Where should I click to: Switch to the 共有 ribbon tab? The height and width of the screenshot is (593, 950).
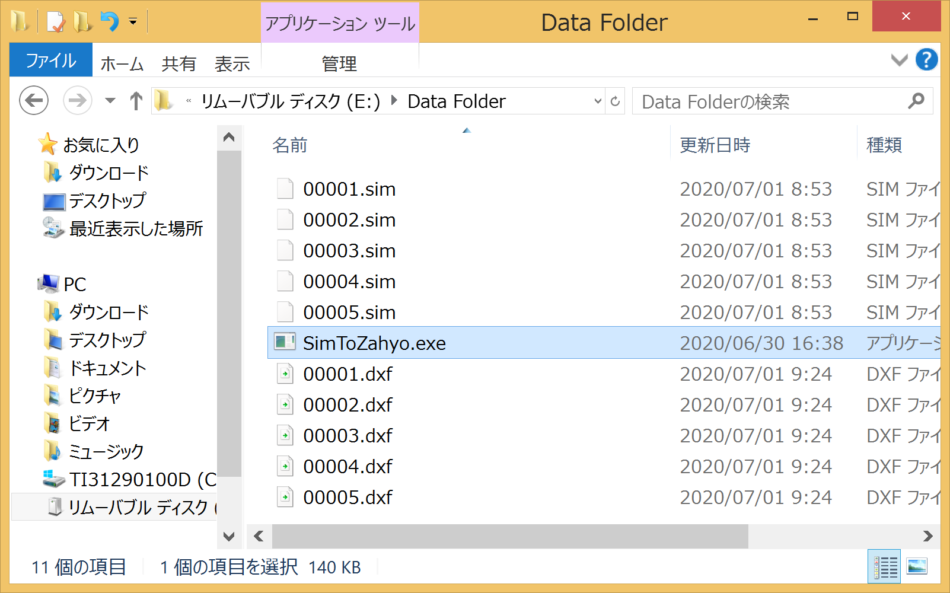tap(178, 63)
